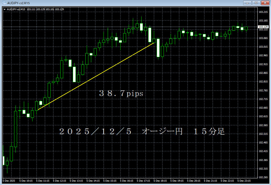Image resolution: width=271 pixels, height=185 pixels.
Task: Click the chart icon in the title bar
Action: [4, 3]
